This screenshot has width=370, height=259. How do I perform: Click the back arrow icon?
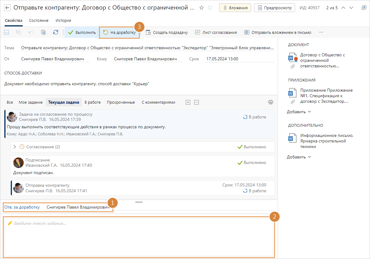[7, 8]
